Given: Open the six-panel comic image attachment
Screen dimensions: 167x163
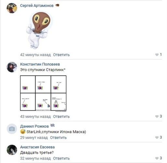Looking at the screenshot, I should point(43,94).
